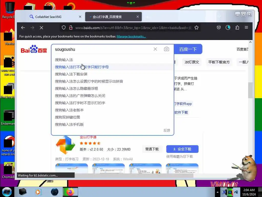Select suggestion 搜狗输入法手机版
Viewport: 262px width, 197px height.
tap(112, 124)
